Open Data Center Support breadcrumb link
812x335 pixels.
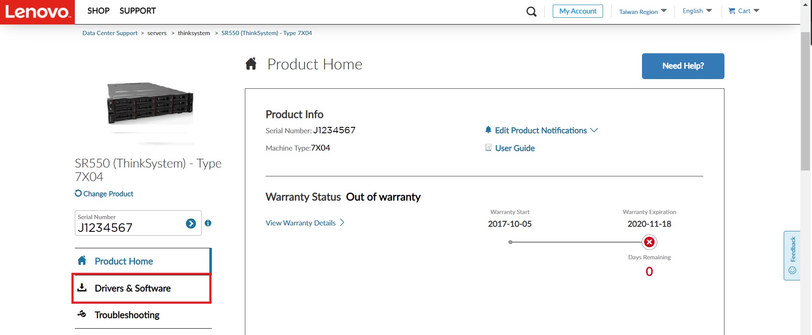click(x=110, y=33)
